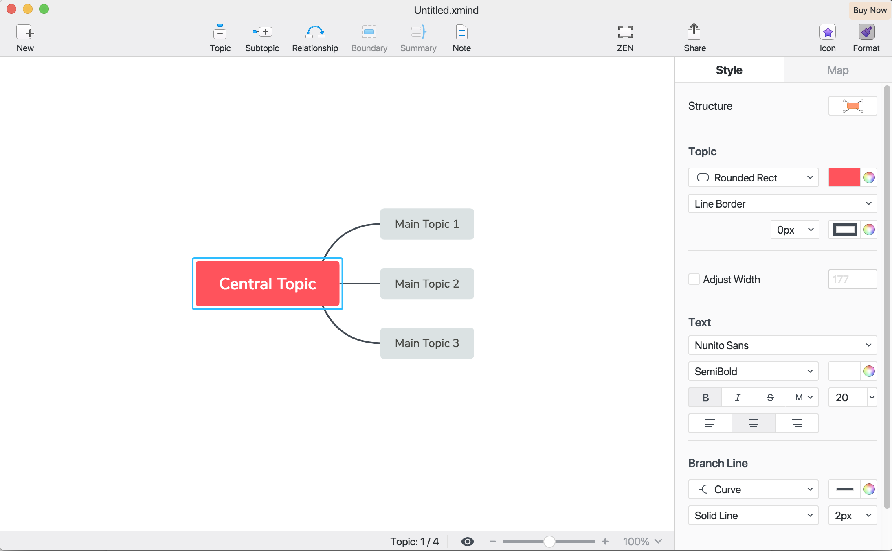Select the Main Topic 1 node

coord(427,224)
